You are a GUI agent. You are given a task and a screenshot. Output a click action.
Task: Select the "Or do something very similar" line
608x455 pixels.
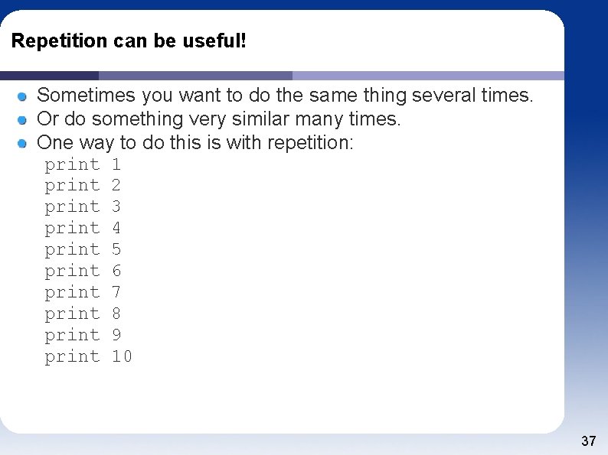pyautogui.click(x=219, y=119)
